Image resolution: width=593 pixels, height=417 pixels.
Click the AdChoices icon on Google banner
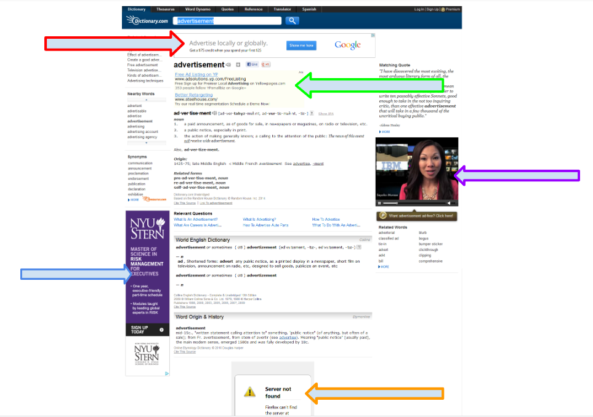click(373, 36)
